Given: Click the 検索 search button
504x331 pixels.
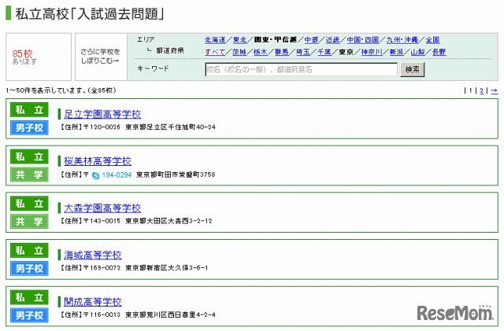Looking at the screenshot, I should [413, 69].
